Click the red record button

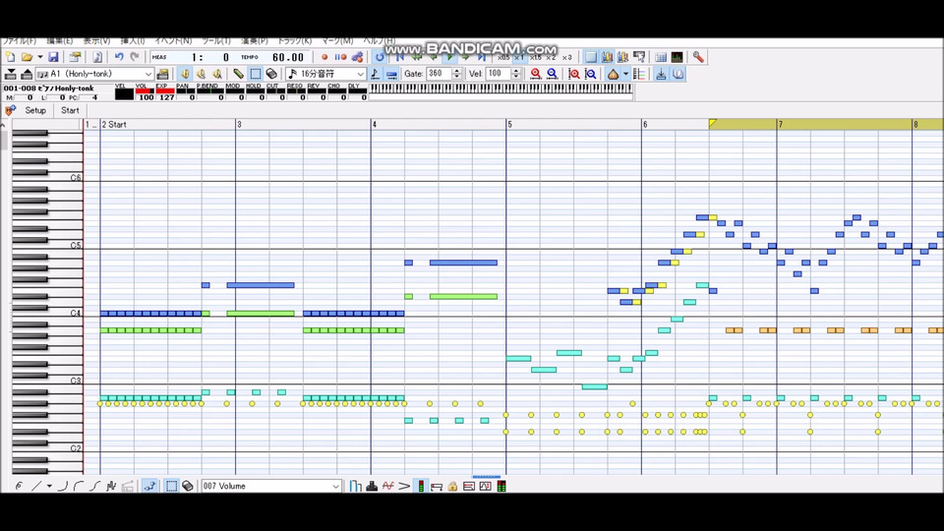click(x=324, y=57)
